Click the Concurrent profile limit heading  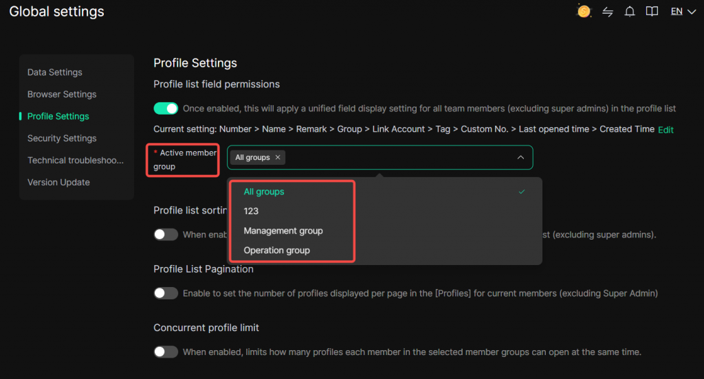point(206,328)
